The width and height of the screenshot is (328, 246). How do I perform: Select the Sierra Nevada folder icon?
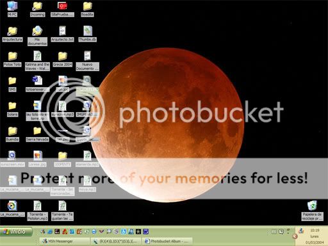37,134
